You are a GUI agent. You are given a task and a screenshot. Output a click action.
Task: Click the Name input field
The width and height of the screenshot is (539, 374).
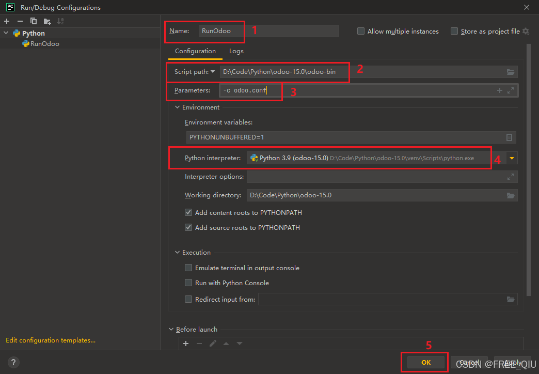pos(268,31)
